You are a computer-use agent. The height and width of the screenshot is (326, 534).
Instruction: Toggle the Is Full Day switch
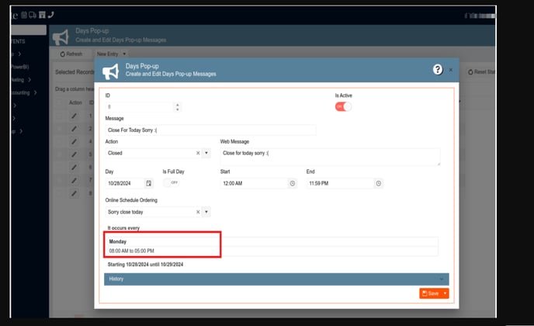171,182
